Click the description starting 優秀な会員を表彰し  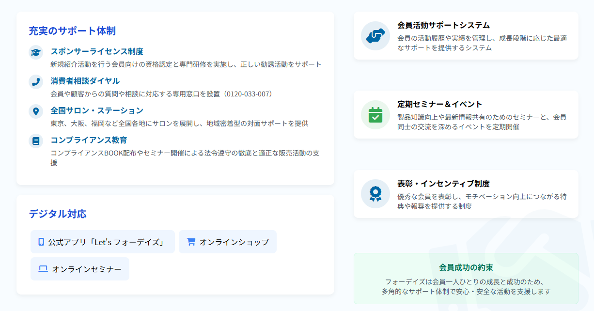(482, 202)
